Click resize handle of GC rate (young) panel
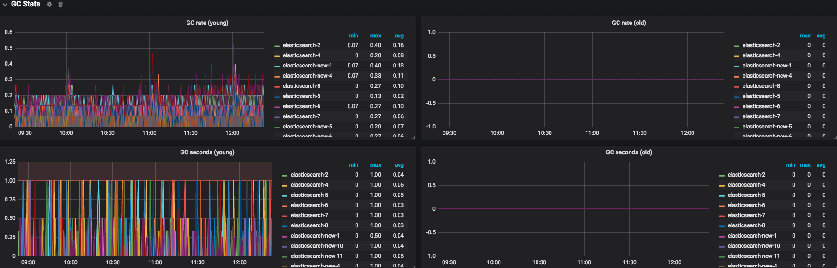 [413, 137]
